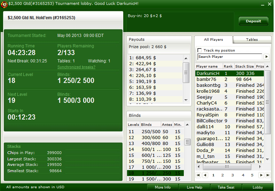Select player madiyto in the list
Image resolution: width=275 pixels, height=191 pixels.
tap(230, 133)
